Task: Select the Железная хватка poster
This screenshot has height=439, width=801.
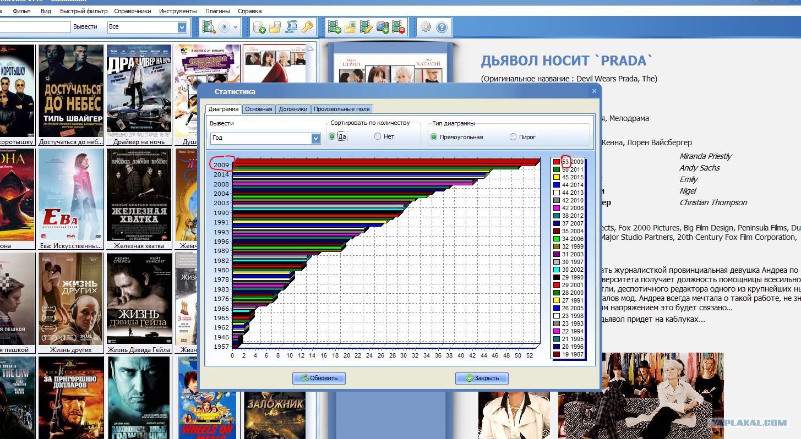Action: (139, 195)
